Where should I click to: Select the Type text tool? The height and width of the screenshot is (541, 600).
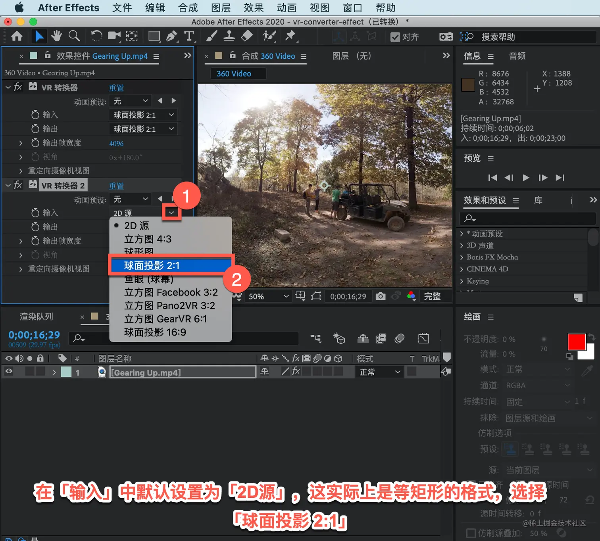190,36
